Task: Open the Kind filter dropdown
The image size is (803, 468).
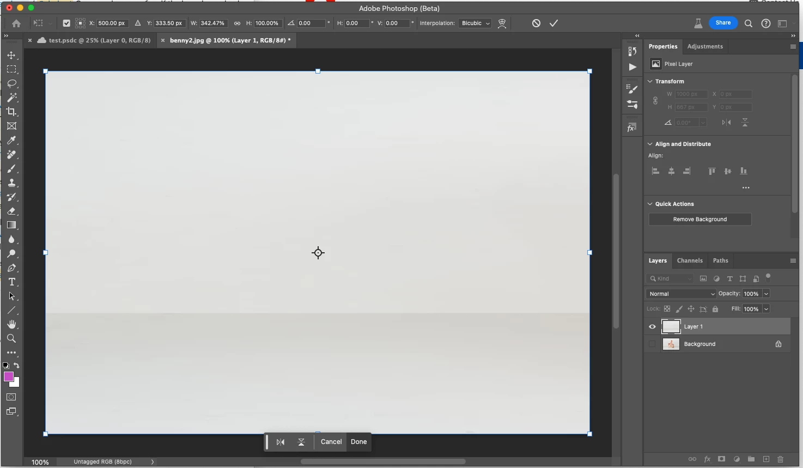Action: 670,278
